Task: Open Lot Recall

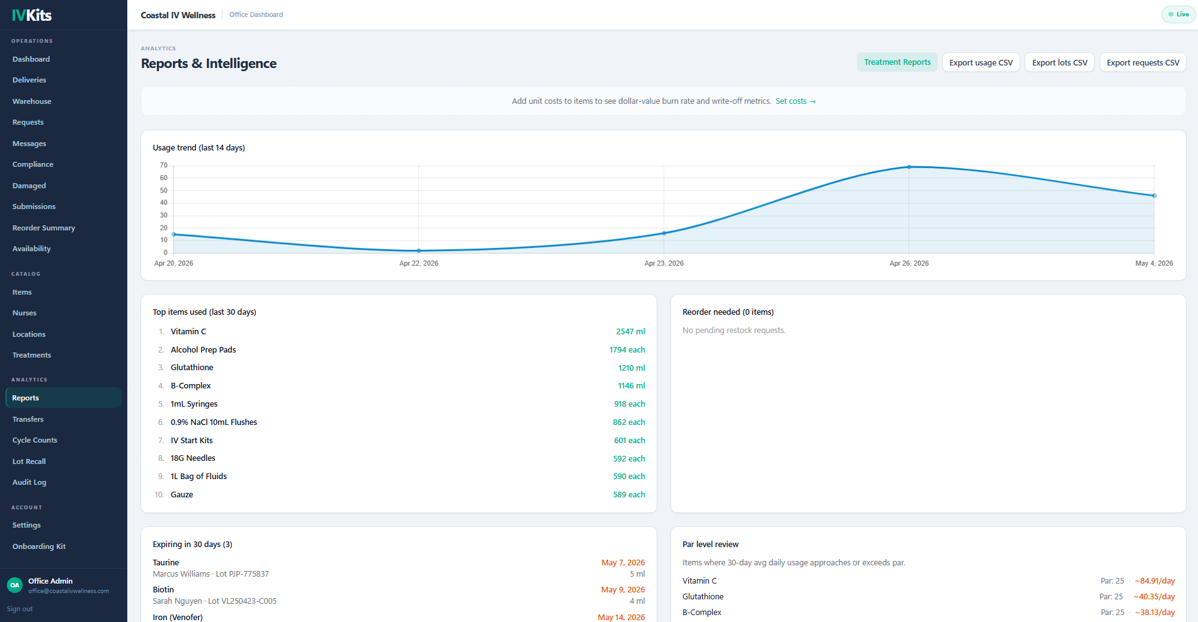Action: (29, 461)
